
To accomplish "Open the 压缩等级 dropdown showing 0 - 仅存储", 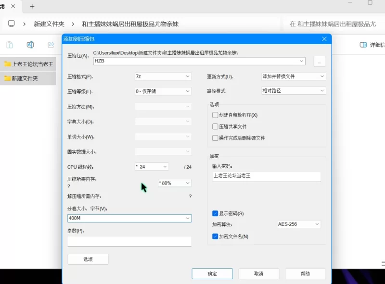I will pyautogui.click(x=163, y=91).
